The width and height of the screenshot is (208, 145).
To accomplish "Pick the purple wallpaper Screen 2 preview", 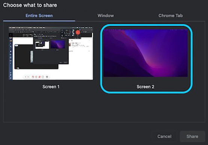I will [x=145, y=53].
